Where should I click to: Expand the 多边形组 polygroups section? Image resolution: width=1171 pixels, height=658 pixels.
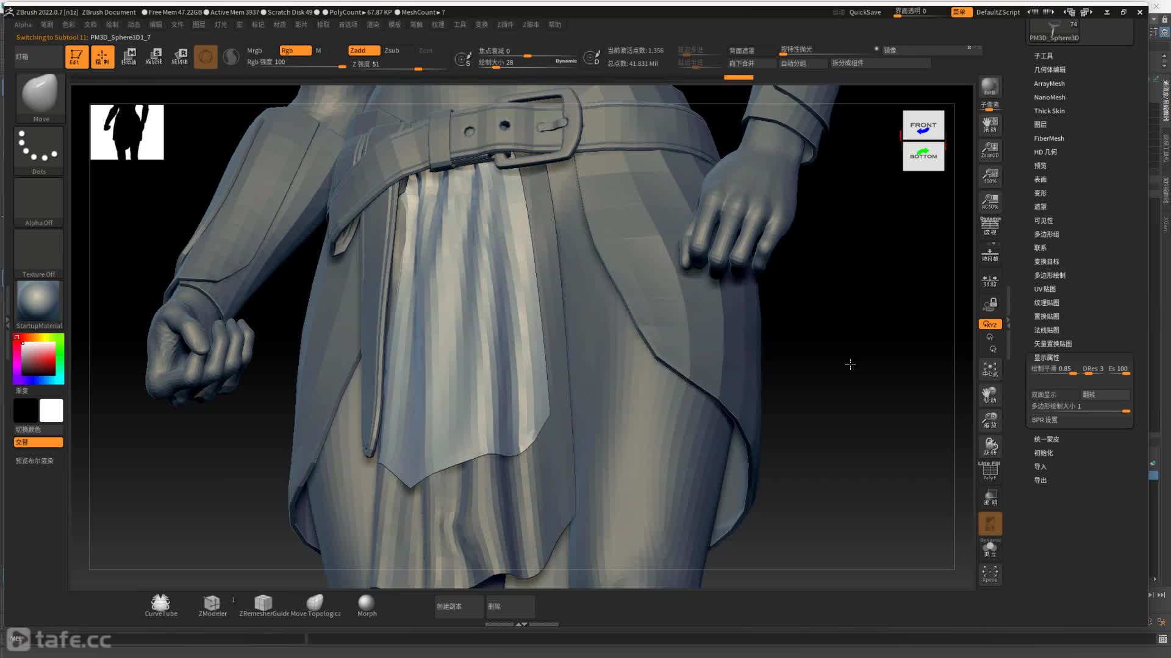1046,234
